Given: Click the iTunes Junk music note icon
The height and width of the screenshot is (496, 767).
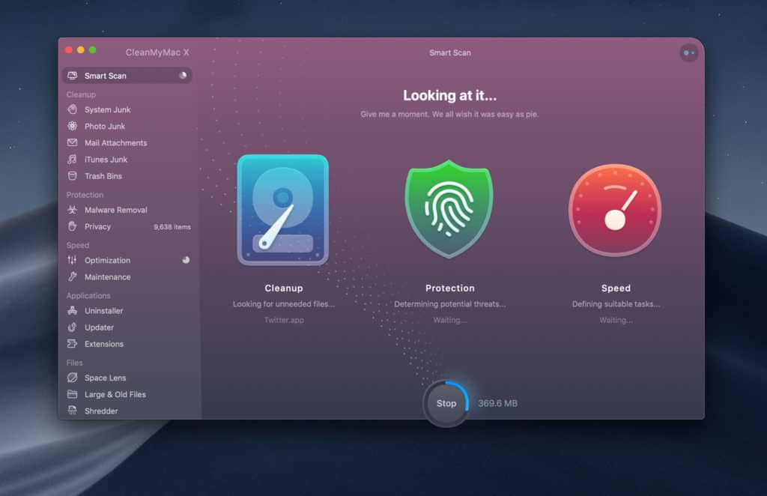Looking at the screenshot, I should tap(73, 159).
